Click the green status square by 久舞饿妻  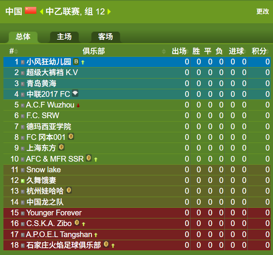click(x=23, y=181)
